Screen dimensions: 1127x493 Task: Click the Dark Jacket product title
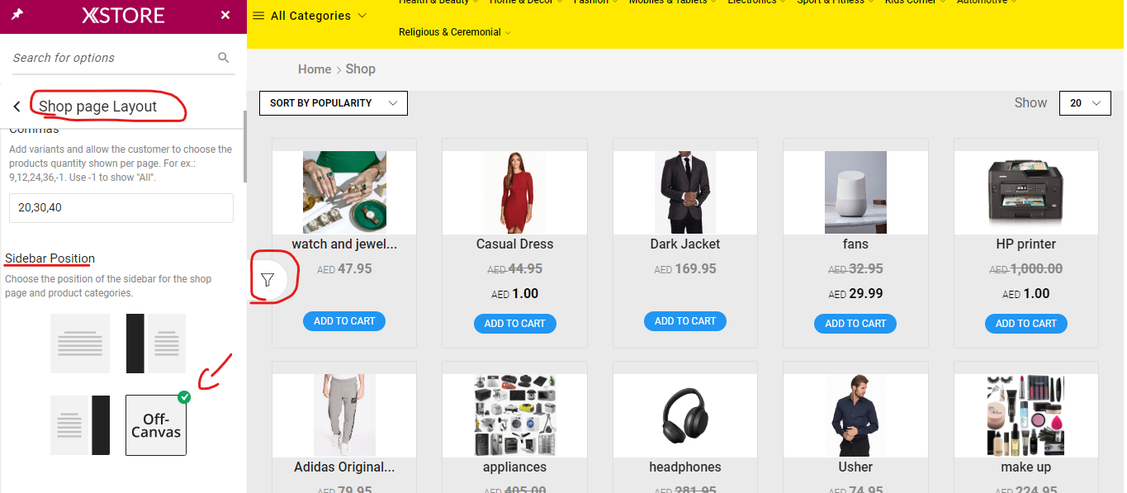point(685,244)
